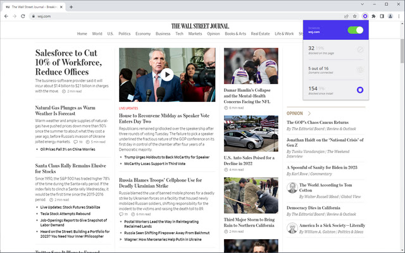Open Trump Urges Holdouts bullet link
Screen dimensions: 405x253
(167, 157)
